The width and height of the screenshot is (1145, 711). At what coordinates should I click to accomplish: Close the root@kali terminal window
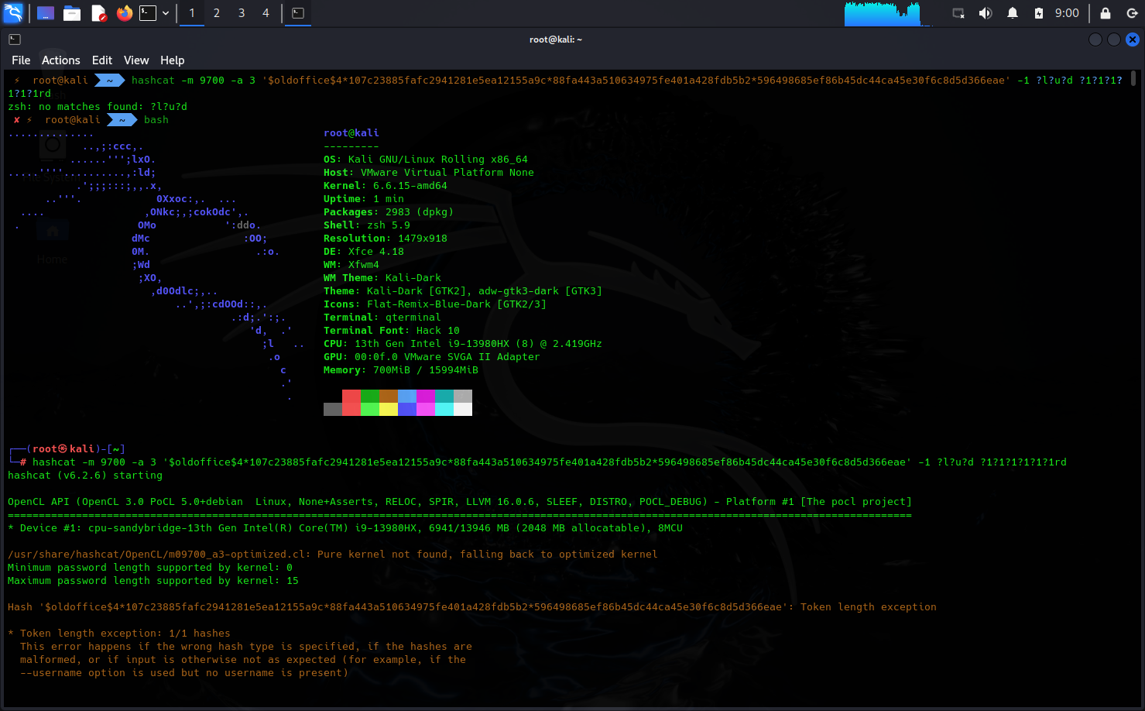[1133, 39]
